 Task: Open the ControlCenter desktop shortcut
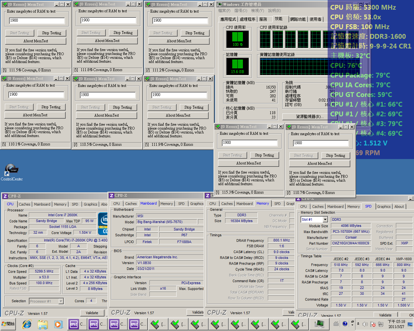[x=12, y=172]
